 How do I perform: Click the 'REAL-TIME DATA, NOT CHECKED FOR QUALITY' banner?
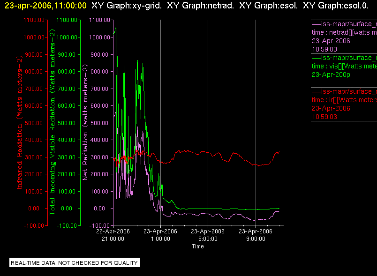pyautogui.click(x=75, y=263)
